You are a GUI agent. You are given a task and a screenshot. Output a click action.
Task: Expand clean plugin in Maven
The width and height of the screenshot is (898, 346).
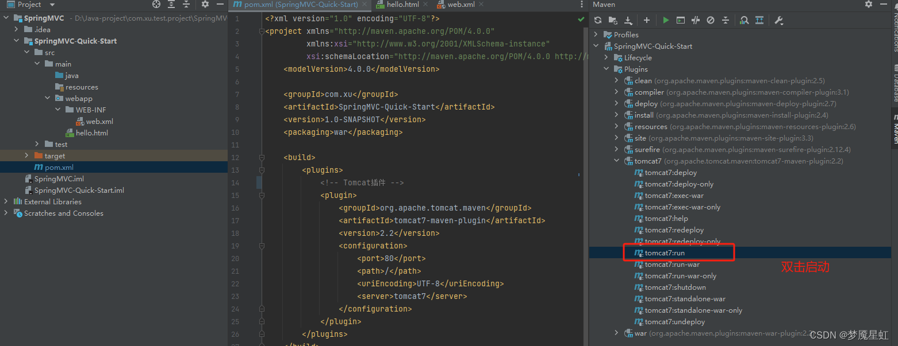pyautogui.click(x=617, y=80)
